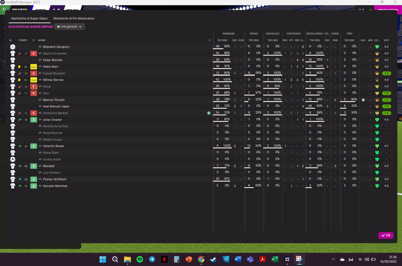Open Steam from the taskbar
This screenshot has width=402, height=266.
[213, 259]
